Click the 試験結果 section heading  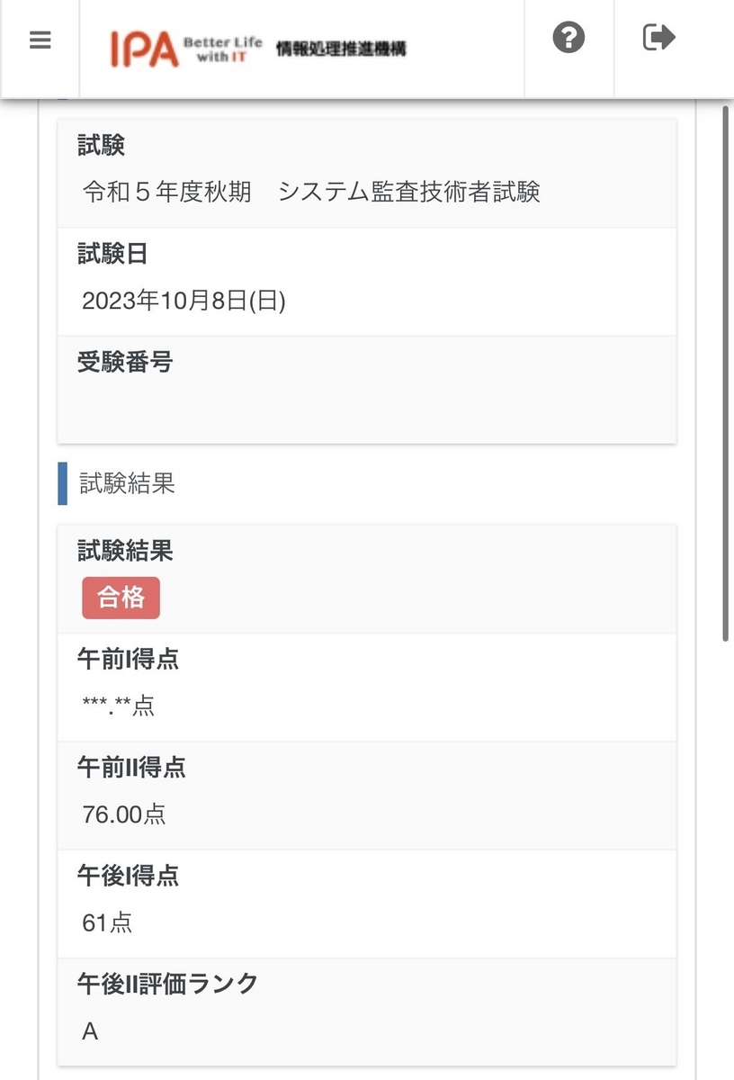tap(127, 483)
